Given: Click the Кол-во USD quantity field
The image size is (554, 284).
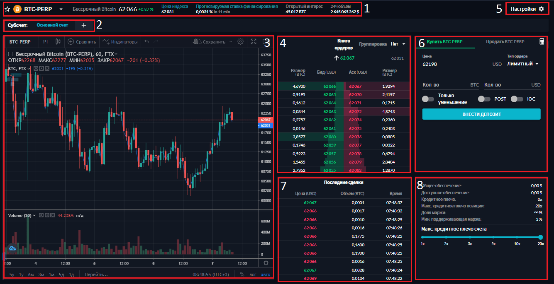Looking at the screenshot, I should 513,85.
